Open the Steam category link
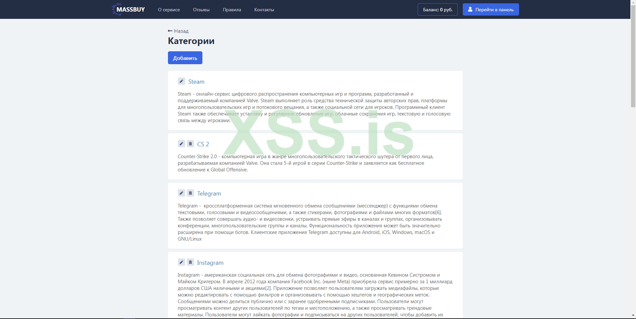636x319 pixels. (x=196, y=82)
